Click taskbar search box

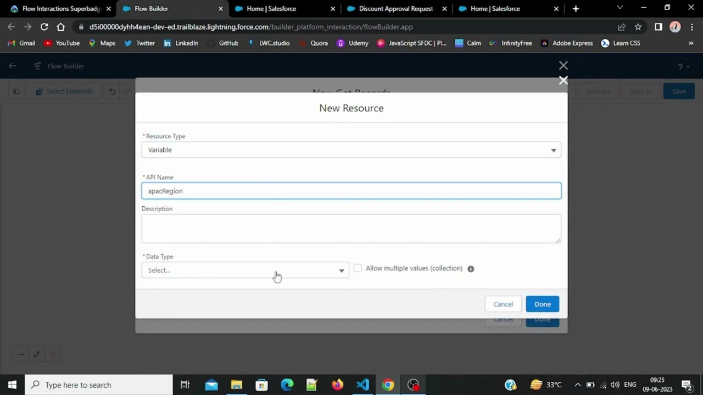click(99, 385)
